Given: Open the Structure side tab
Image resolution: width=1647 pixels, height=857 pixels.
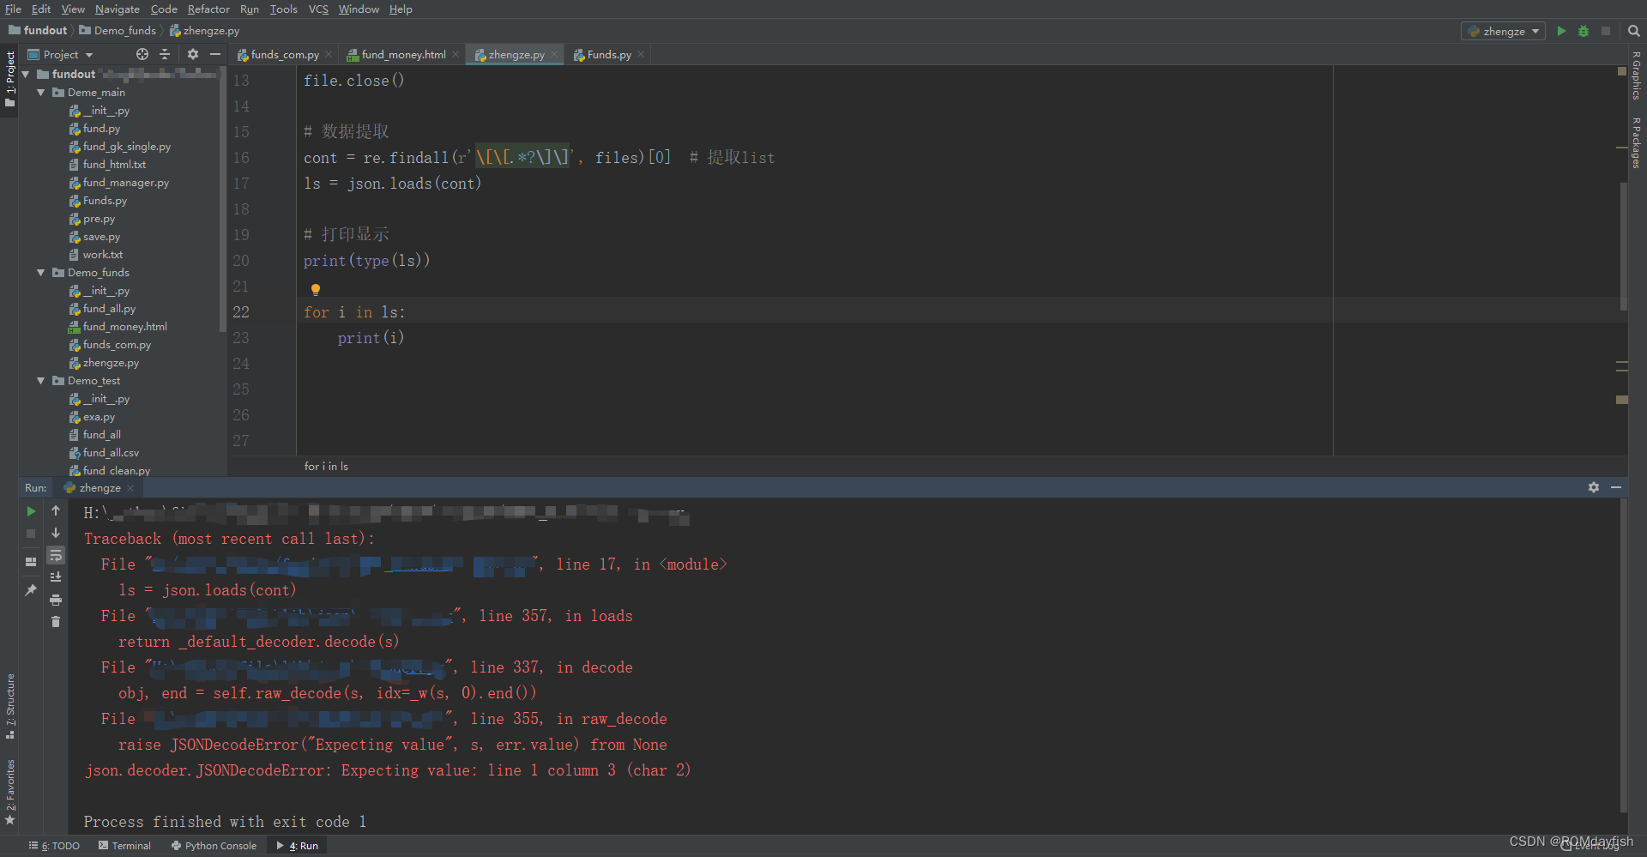Looking at the screenshot, I should [9, 706].
